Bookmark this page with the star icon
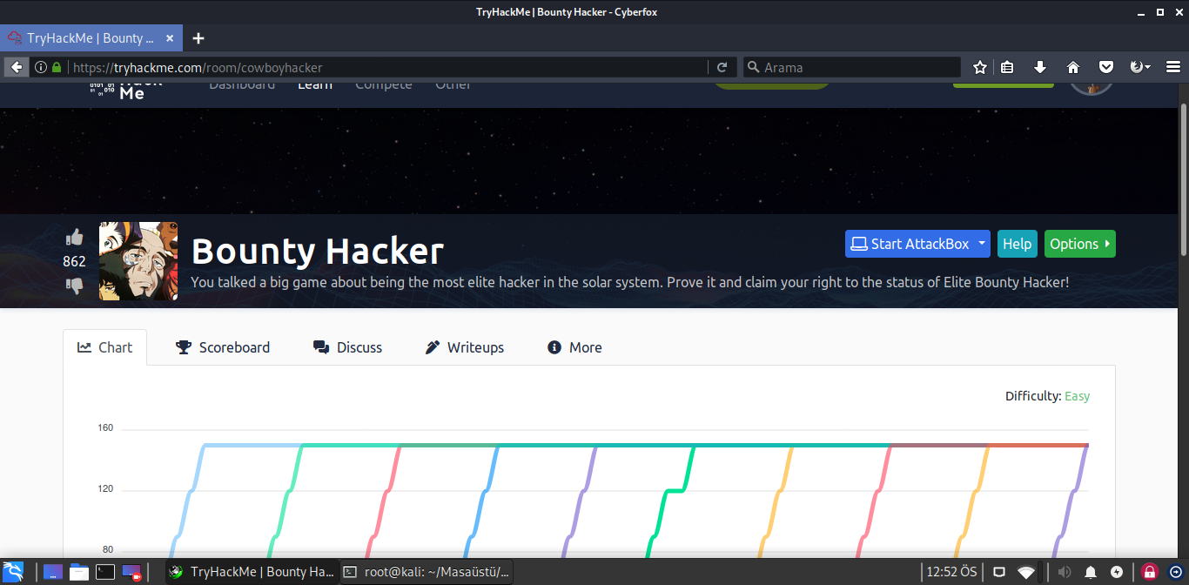The height and width of the screenshot is (585, 1189). 979,67
